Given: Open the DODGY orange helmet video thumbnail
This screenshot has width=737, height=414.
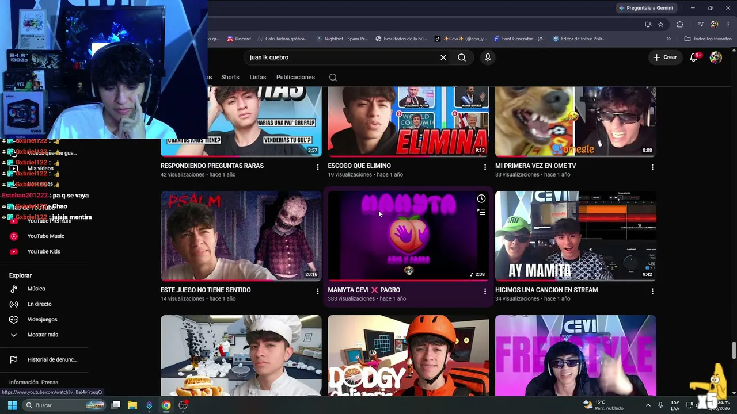Looking at the screenshot, I should 408,355.
